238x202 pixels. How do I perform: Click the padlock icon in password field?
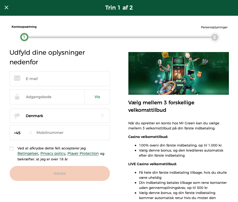pos(17,97)
